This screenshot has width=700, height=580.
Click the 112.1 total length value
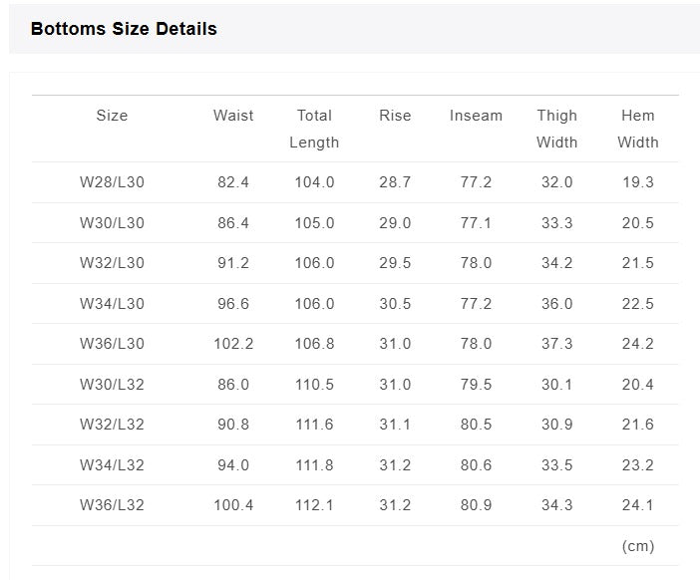tap(314, 505)
